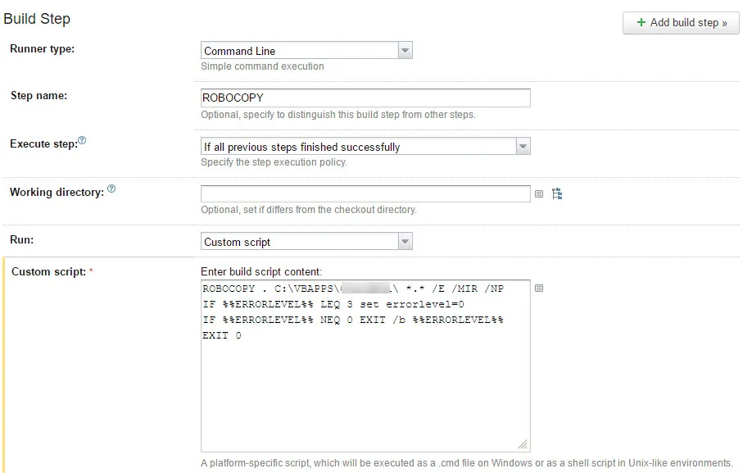This screenshot has height=473, width=743.
Task: Expand the Execute step policy dropdown
Action: pyautogui.click(x=365, y=147)
